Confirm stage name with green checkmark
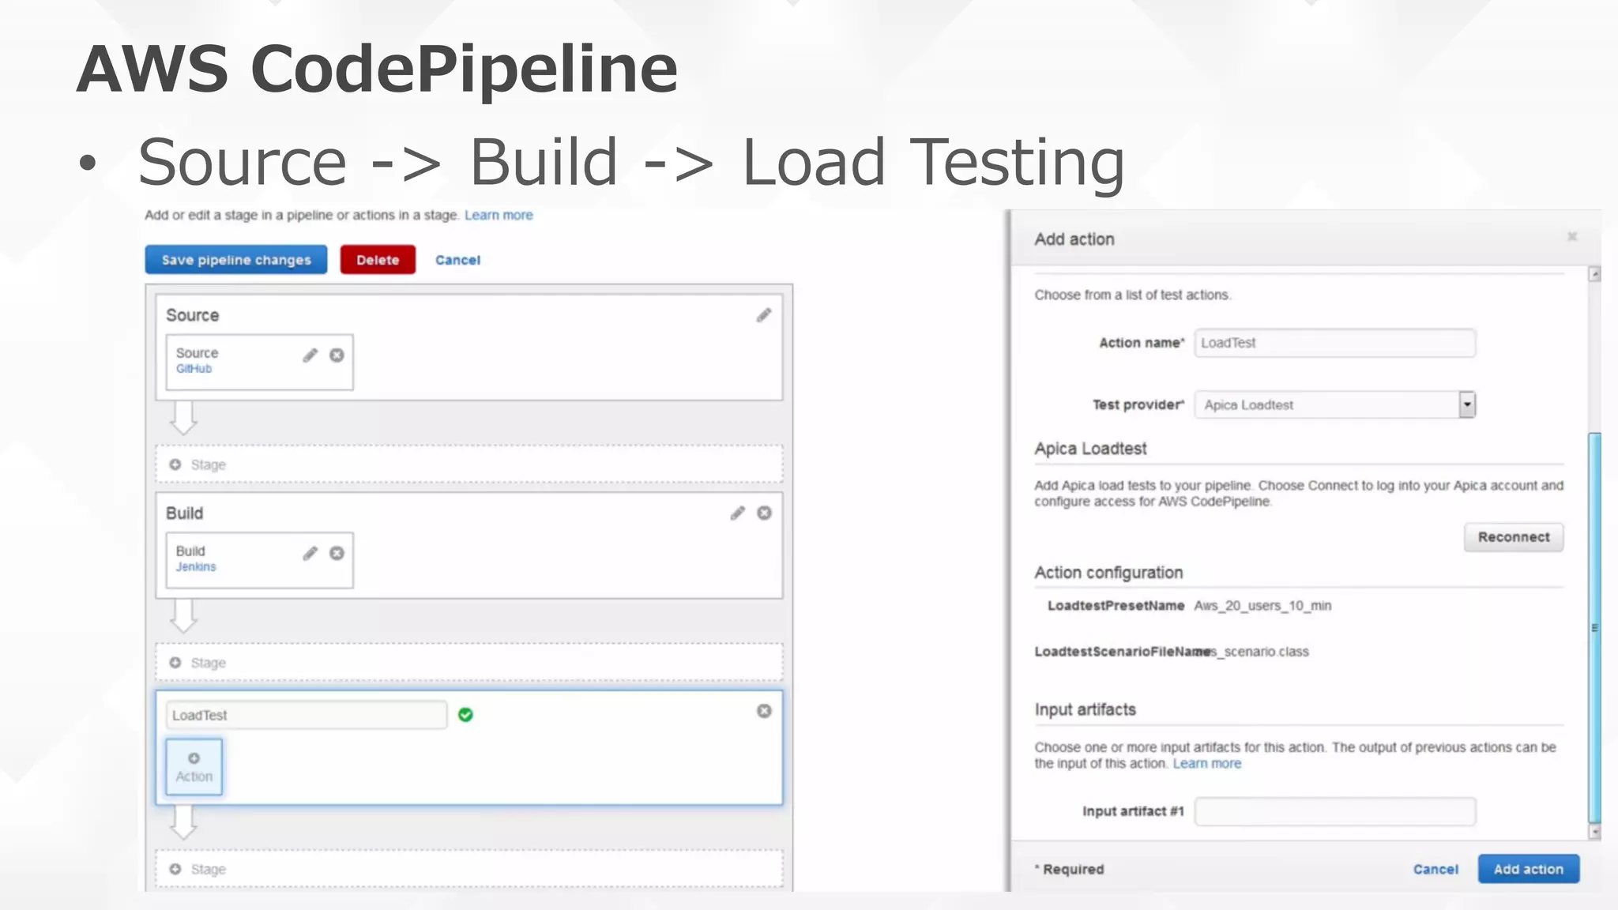Image resolution: width=1618 pixels, height=910 pixels. 465,715
